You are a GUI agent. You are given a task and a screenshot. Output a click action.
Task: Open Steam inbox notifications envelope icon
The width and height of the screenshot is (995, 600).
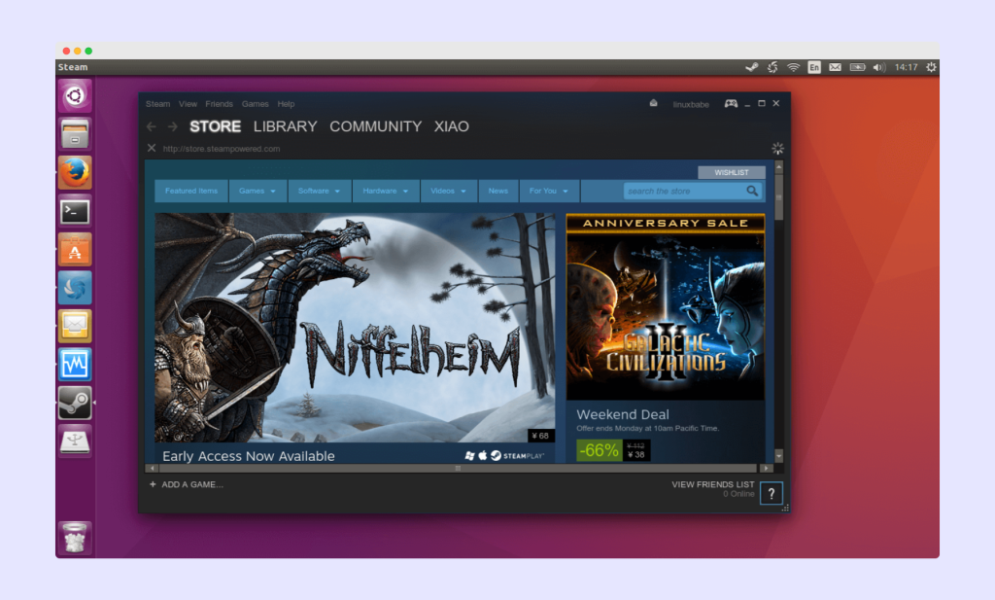654,103
